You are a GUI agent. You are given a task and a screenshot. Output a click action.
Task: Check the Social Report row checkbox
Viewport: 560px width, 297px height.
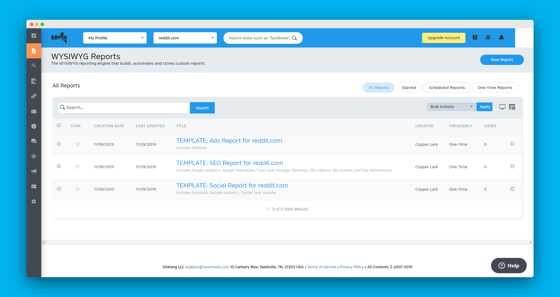(59, 189)
